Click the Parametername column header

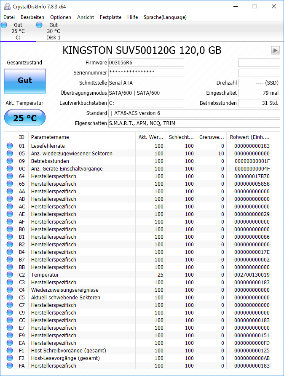point(82,137)
